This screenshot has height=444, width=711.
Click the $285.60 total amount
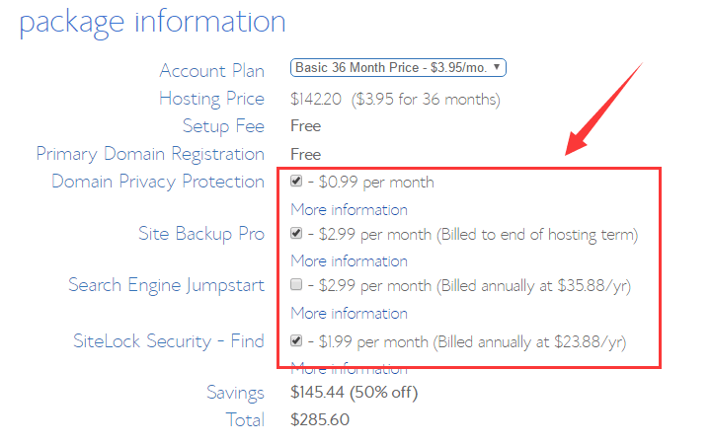[320, 419]
